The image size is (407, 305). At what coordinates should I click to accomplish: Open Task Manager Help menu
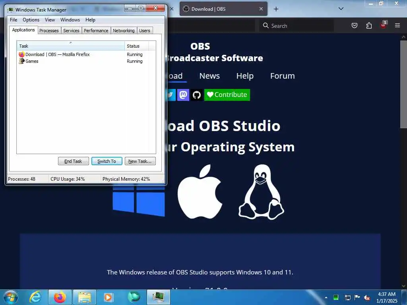(x=90, y=20)
